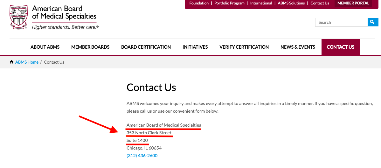
Task: Click Contact Us in top utility bar
Action: pyautogui.click(x=320, y=3)
